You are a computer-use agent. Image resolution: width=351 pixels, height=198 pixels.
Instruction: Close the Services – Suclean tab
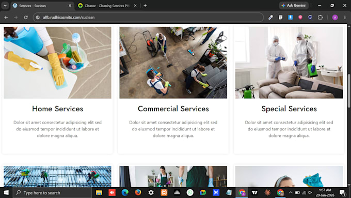(x=70, y=6)
